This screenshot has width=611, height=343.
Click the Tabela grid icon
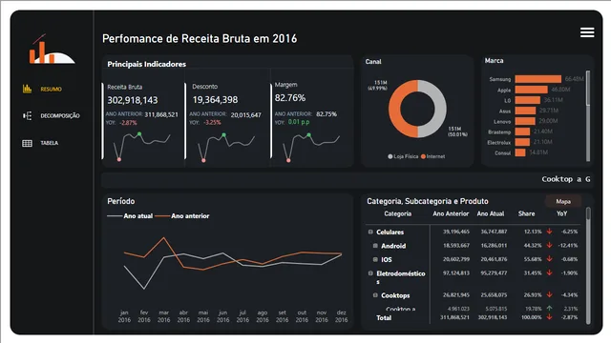pyautogui.click(x=27, y=143)
